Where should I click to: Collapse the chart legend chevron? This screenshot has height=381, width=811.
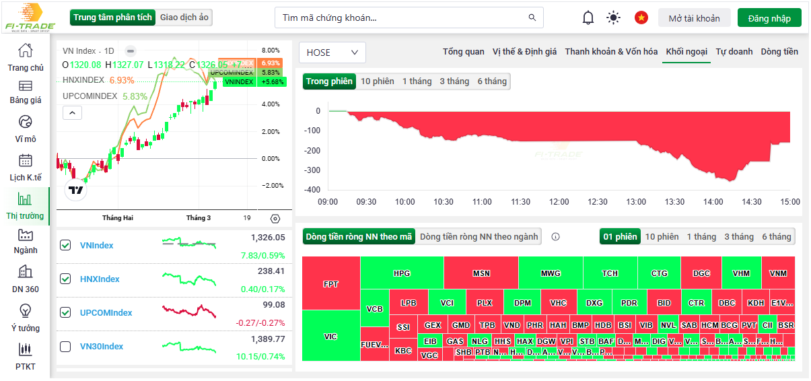pyautogui.click(x=72, y=112)
